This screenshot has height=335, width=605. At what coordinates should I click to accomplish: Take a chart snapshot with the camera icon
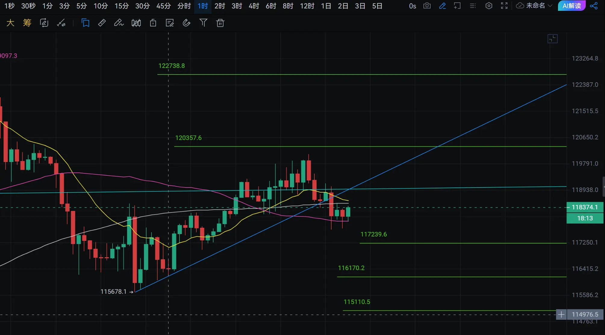click(427, 6)
